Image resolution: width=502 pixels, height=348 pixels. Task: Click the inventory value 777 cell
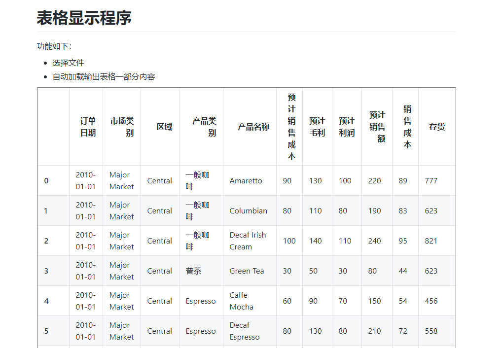coord(431,181)
